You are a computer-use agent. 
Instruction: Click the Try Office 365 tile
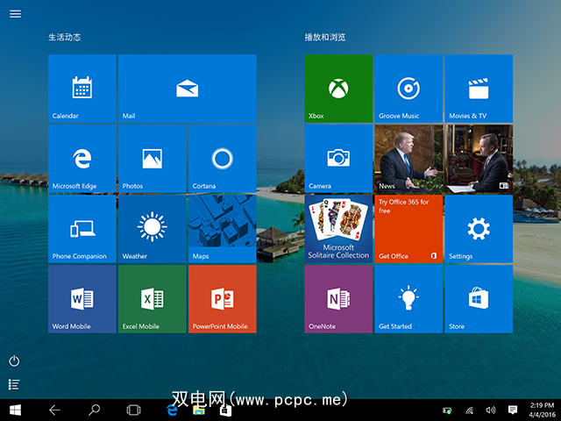pyautogui.click(x=408, y=228)
